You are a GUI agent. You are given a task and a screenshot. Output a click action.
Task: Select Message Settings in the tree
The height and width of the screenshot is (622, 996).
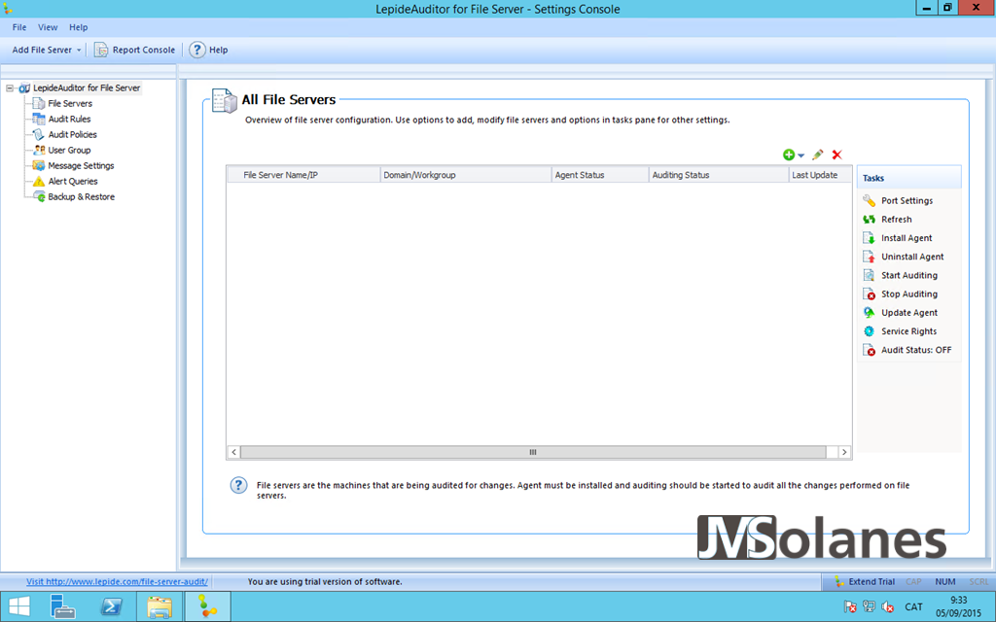click(82, 165)
